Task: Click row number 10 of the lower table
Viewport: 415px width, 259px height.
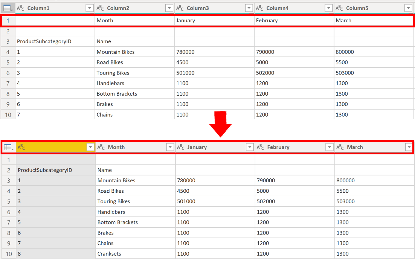Action: point(9,254)
